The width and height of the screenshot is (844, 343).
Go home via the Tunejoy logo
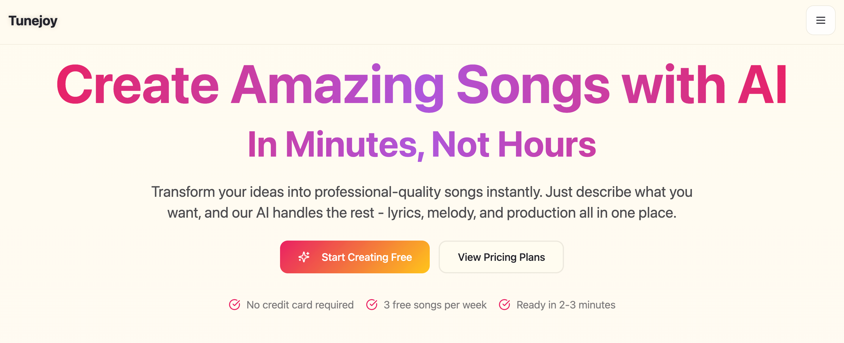point(33,21)
